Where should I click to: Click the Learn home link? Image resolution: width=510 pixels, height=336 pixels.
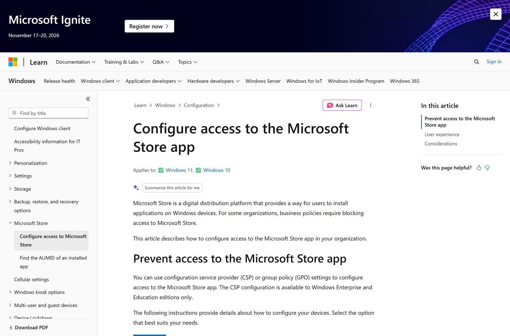[39, 62]
